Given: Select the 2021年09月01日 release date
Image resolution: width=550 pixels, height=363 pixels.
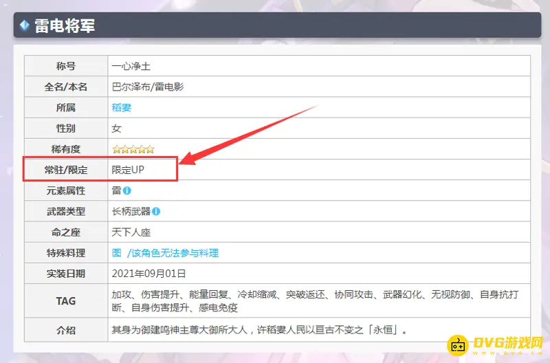Looking at the screenshot, I should point(148,274).
